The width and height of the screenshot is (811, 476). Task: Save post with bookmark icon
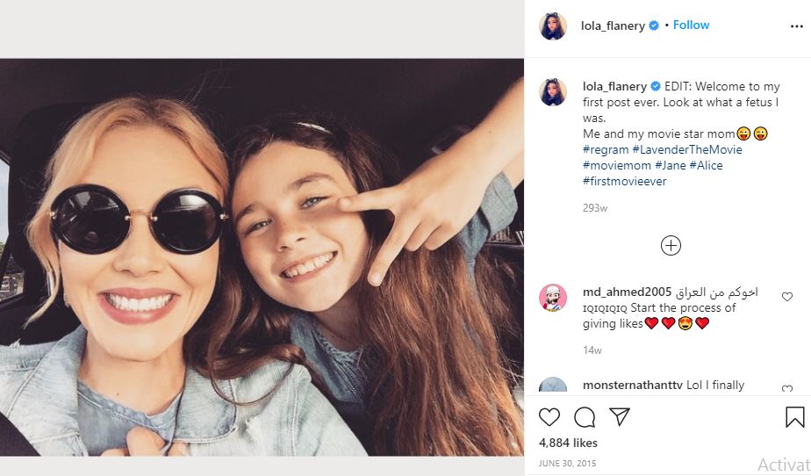click(794, 417)
